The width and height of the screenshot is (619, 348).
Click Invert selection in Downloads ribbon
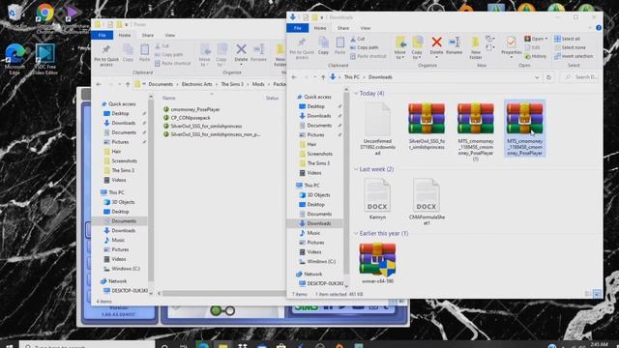pos(574,56)
